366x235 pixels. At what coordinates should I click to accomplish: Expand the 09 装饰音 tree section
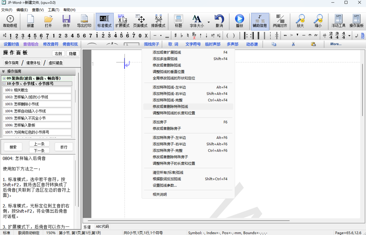click(4, 78)
